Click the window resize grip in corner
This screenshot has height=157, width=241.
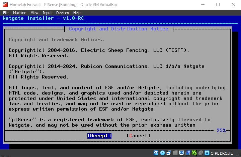[x=239, y=155]
